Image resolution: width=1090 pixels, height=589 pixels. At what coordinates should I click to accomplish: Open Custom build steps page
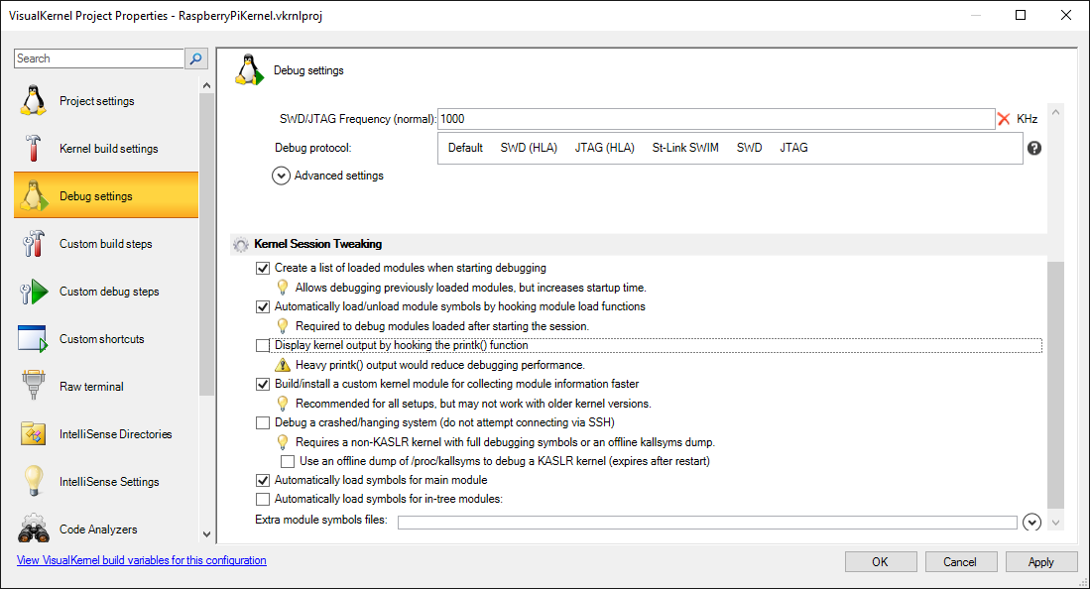(106, 243)
